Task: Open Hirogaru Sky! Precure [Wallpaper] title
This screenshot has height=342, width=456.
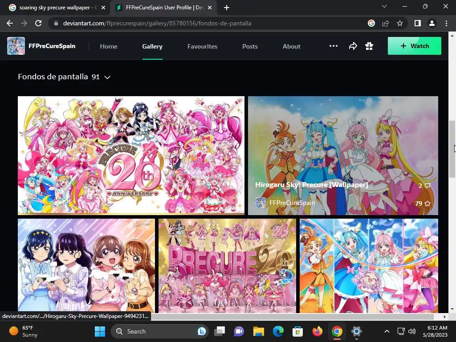Action: 311,185
